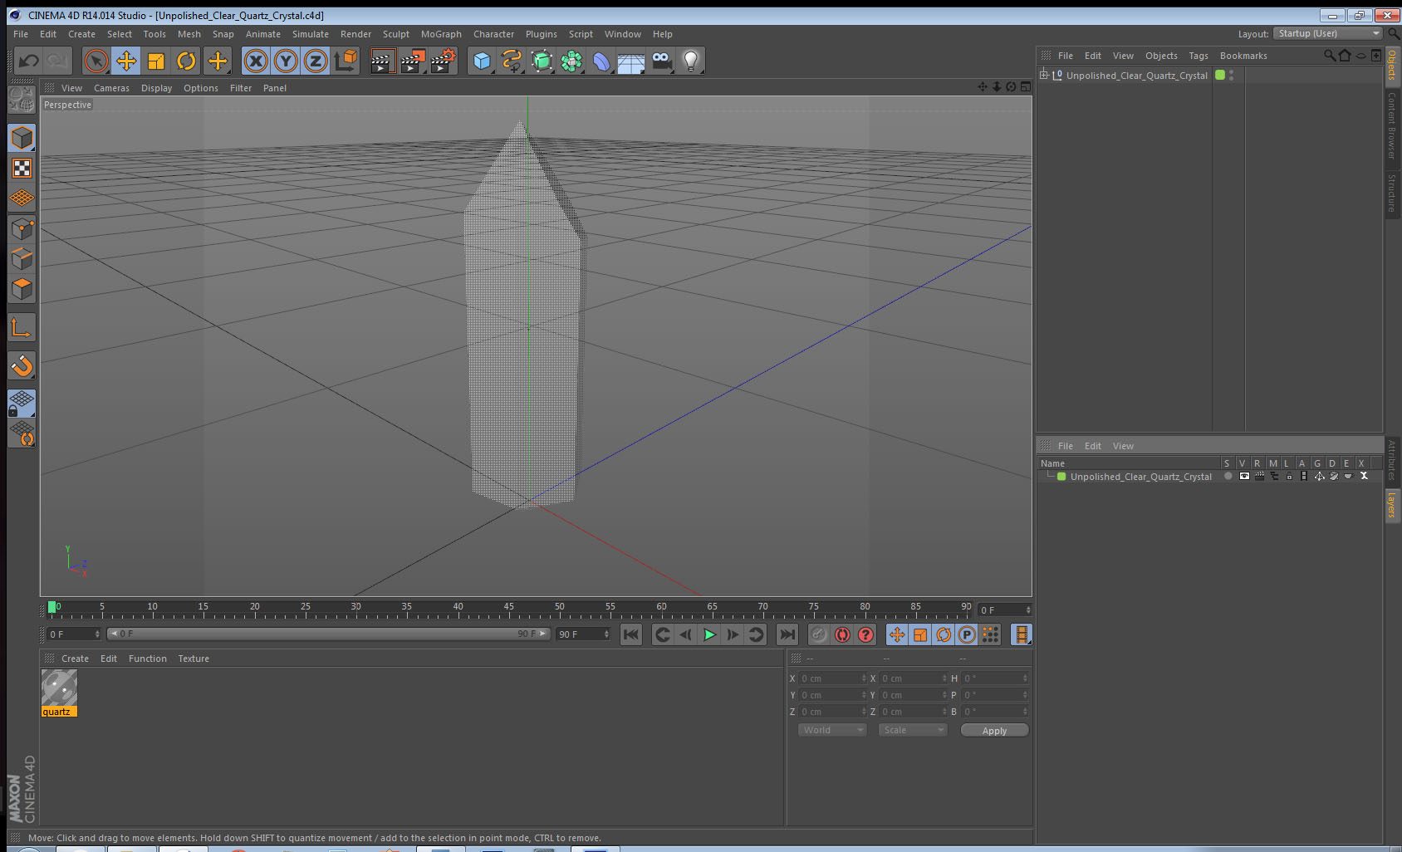Add a Cube primitive object
Screen dimensions: 1402x852
coord(482,61)
